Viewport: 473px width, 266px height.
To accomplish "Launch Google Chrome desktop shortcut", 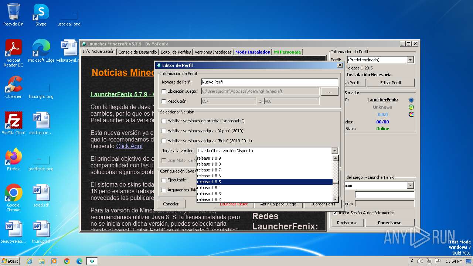I will 13,198.
